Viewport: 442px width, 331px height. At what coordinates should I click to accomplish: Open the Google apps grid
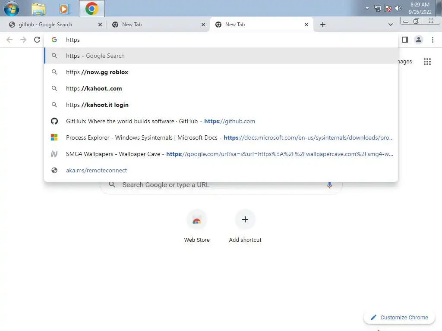[x=427, y=61]
